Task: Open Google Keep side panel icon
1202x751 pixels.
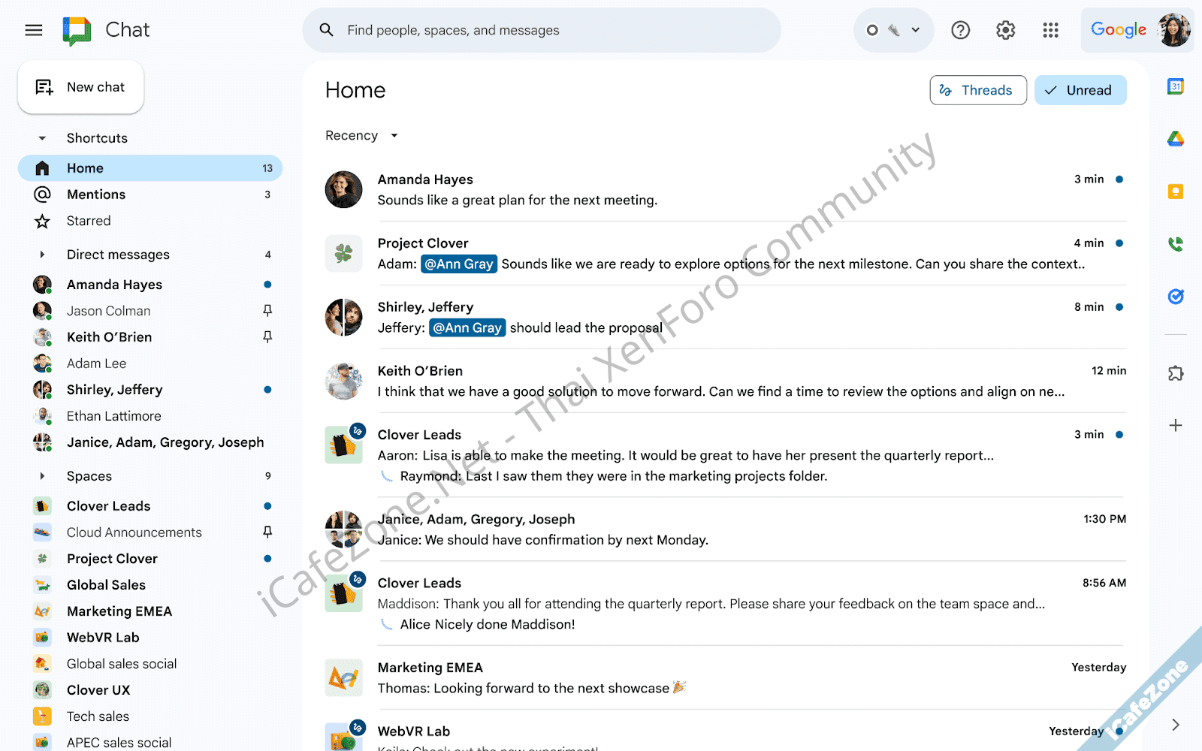Action: (x=1176, y=192)
